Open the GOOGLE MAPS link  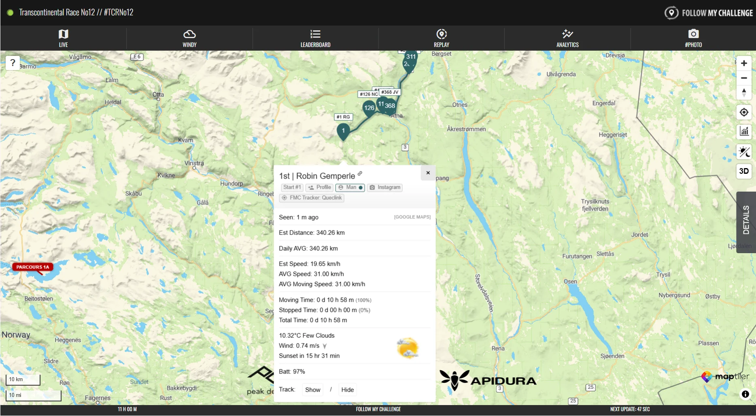click(412, 217)
